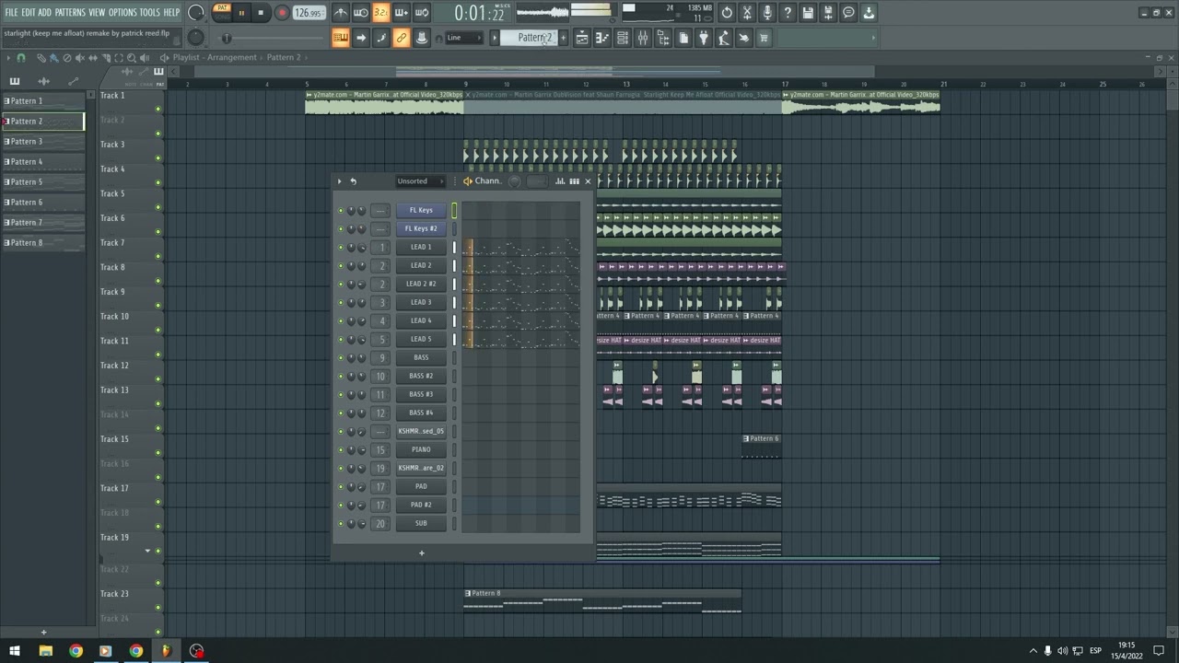This screenshot has width=1179, height=663.
Task: Adjust the LEAD 5 channel volume knob
Action: click(x=361, y=339)
